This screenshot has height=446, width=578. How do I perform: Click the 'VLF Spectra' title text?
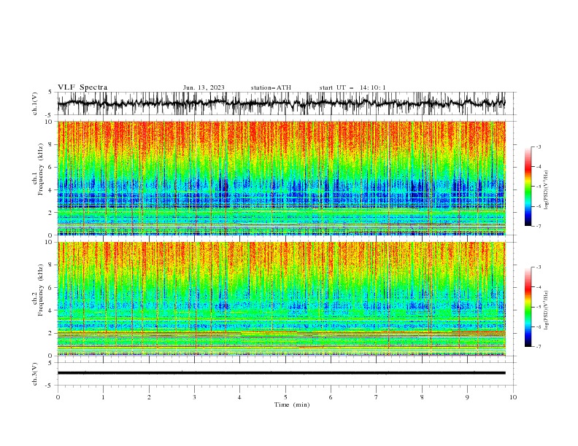(82, 87)
